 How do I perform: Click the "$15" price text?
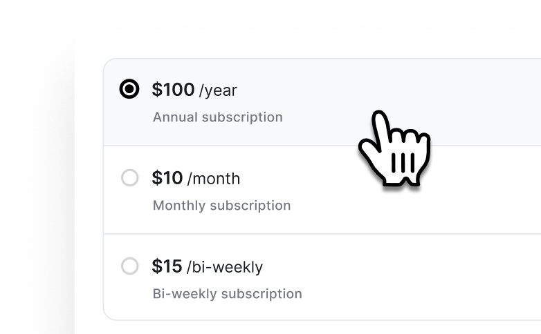coord(167,266)
